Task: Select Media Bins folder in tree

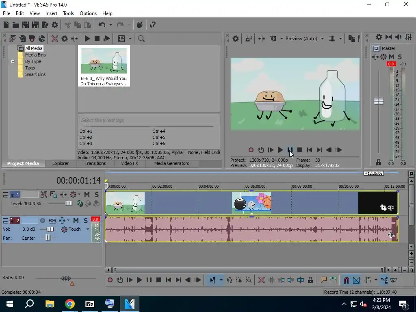Action: tap(35, 55)
